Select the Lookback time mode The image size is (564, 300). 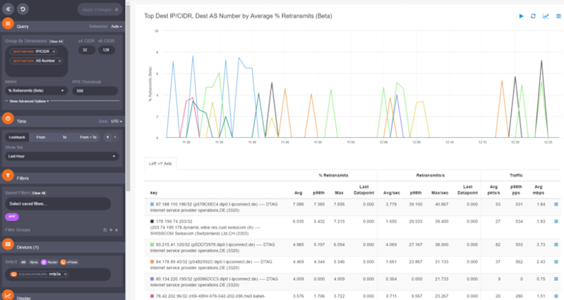click(x=17, y=137)
